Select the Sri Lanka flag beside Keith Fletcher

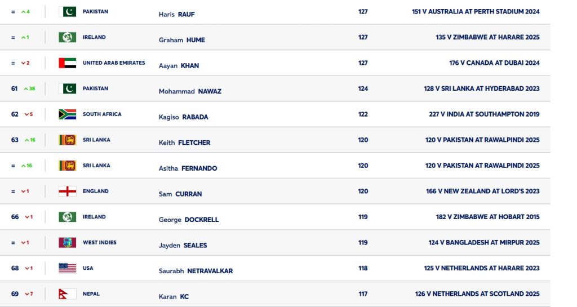pos(67,140)
